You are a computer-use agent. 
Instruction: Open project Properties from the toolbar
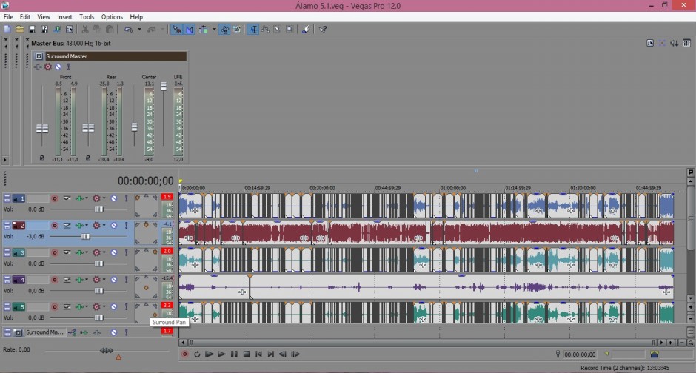coord(70,30)
